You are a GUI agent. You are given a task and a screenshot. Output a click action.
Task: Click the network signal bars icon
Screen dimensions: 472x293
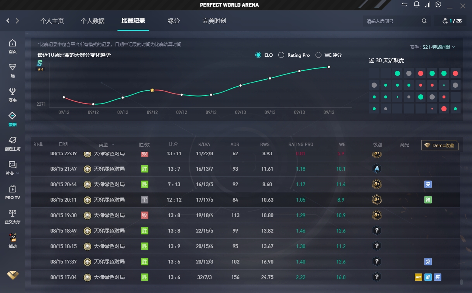point(428,5)
